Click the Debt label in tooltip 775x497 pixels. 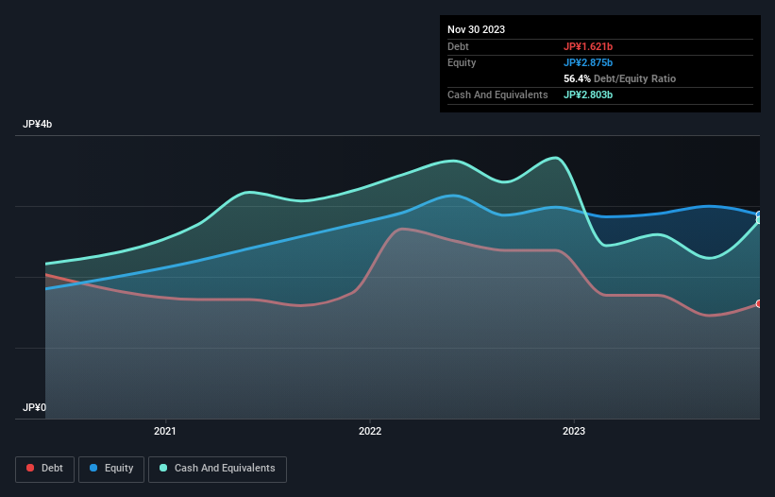tap(458, 46)
